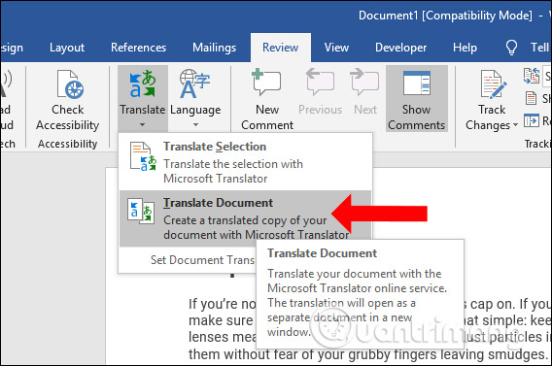Screen dimensions: 552x366
Task: Go to Next comment
Action: (x=365, y=92)
